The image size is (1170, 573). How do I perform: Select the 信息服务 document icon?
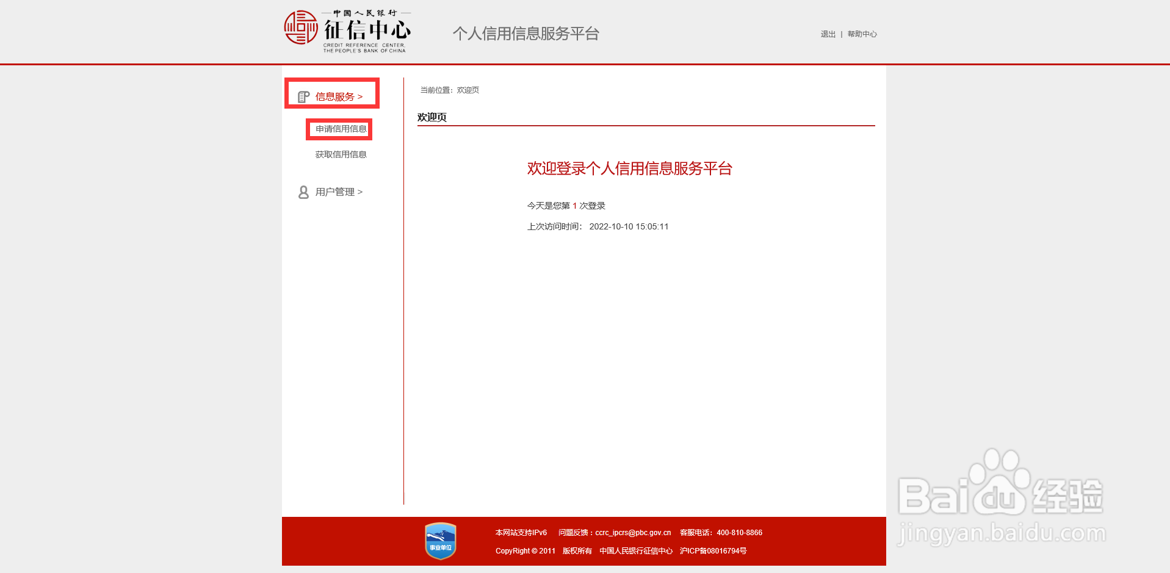click(303, 96)
